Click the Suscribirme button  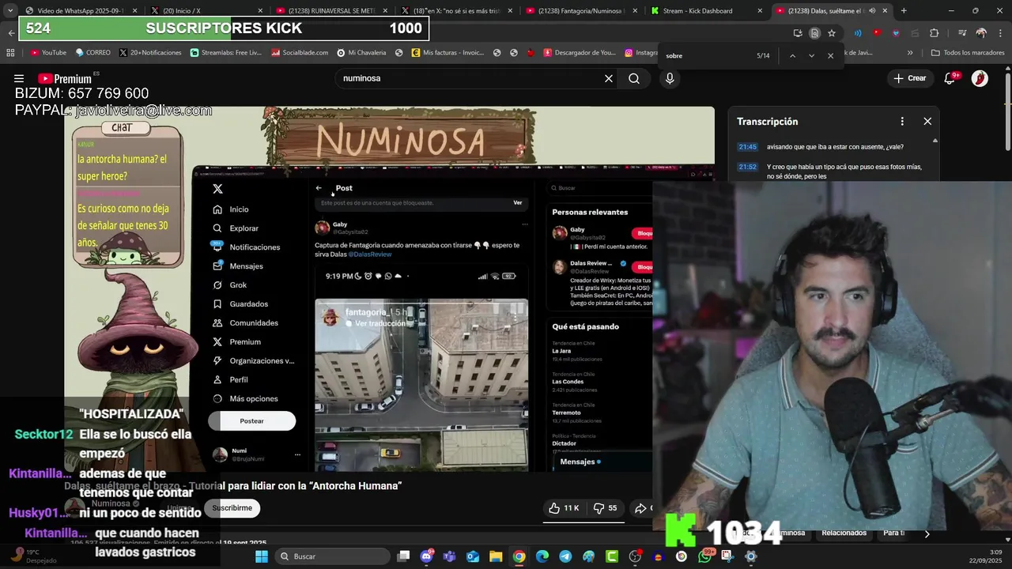click(x=232, y=508)
